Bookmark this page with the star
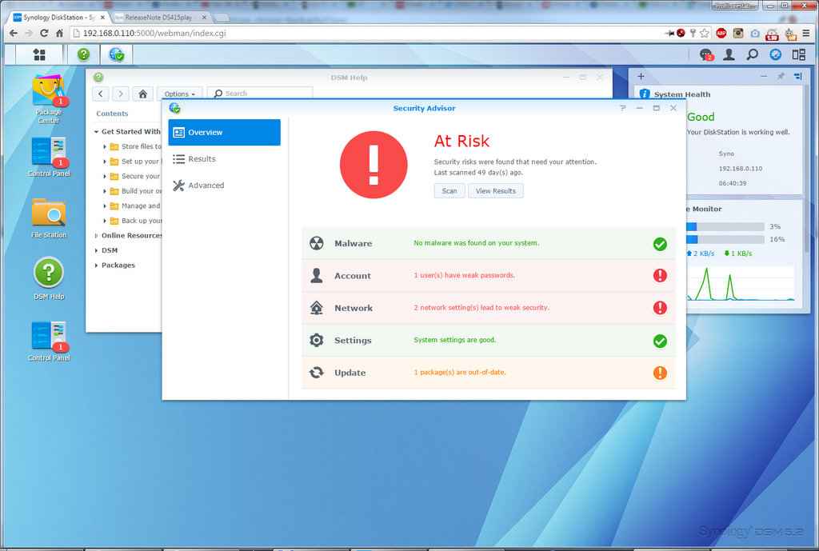The height and width of the screenshot is (551, 819). [x=705, y=34]
